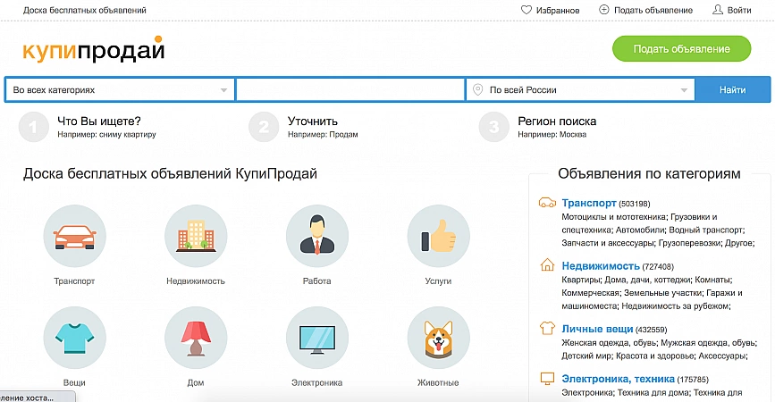The image size is (775, 402).
Task: Click the Животные dog icon
Action: [x=438, y=338]
